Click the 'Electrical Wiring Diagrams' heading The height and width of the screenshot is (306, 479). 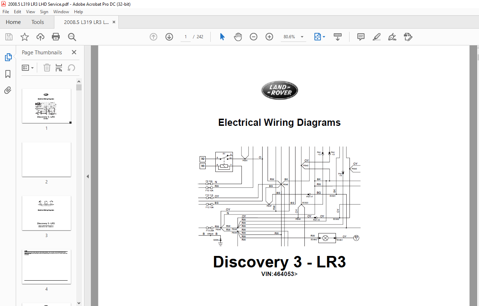coord(279,123)
